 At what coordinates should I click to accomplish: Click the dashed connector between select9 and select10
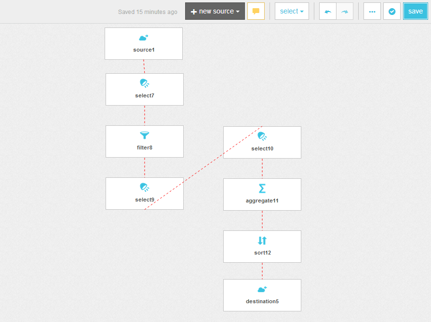point(203,168)
